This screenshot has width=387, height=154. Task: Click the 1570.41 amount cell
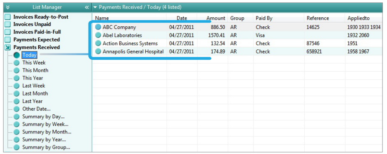pyautogui.click(x=217, y=35)
